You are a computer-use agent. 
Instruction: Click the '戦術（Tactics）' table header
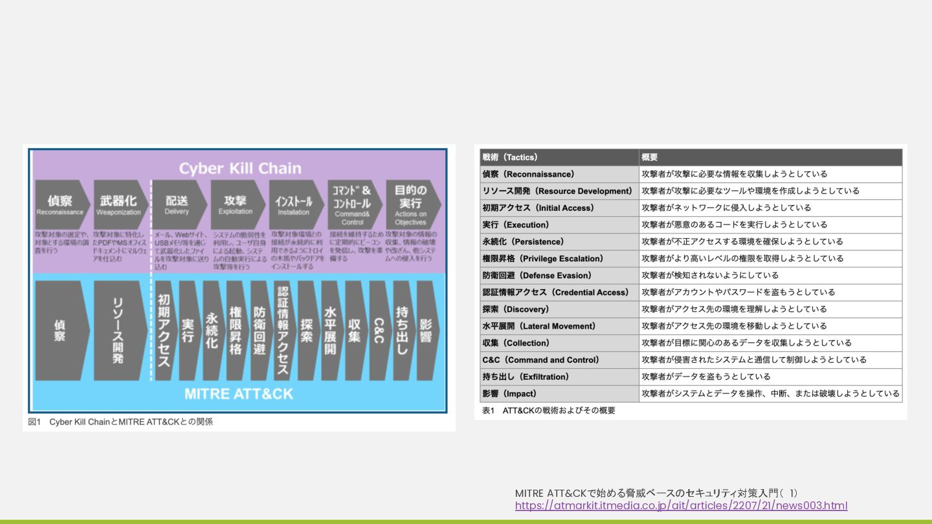pos(559,157)
